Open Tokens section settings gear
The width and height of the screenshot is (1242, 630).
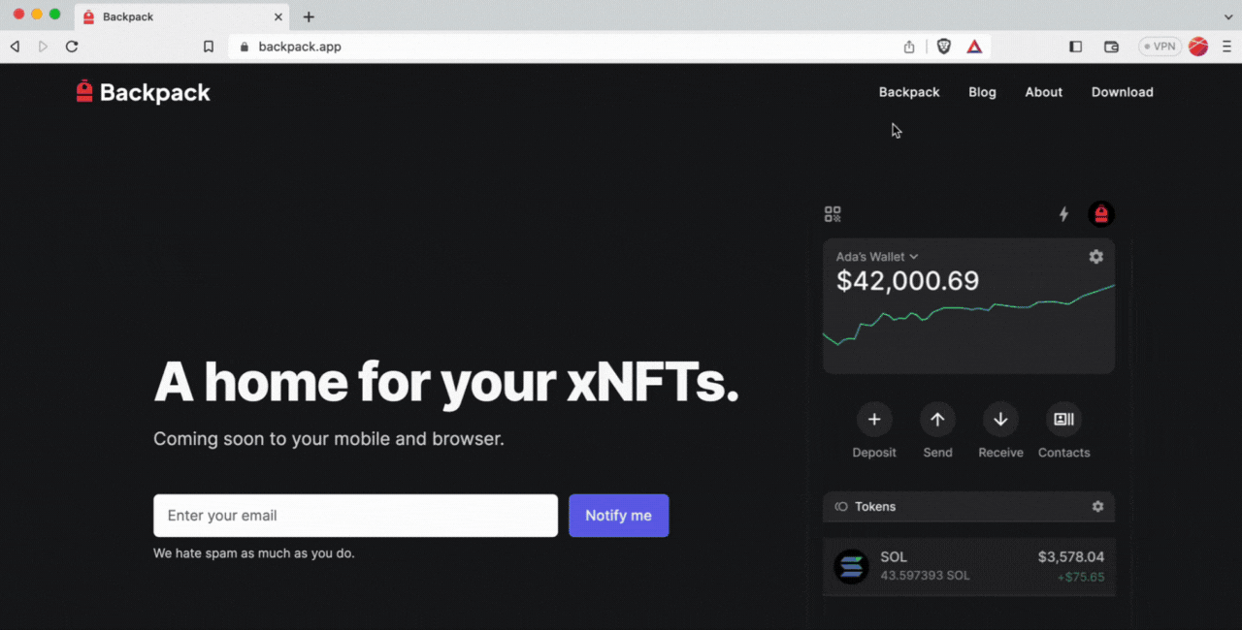click(x=1097, y=506)
